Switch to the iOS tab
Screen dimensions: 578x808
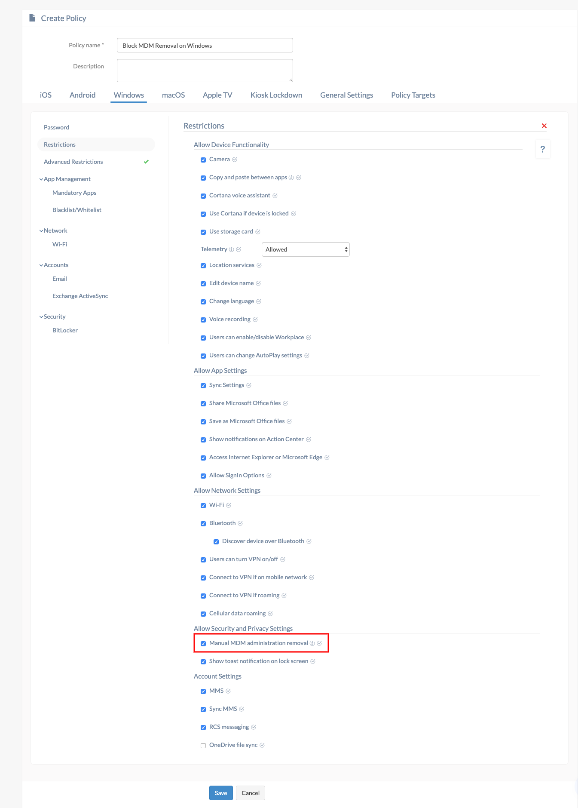click(46, 95)
